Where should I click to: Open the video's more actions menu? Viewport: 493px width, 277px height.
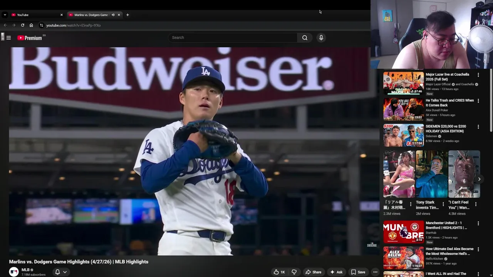(x=375, y=272)
